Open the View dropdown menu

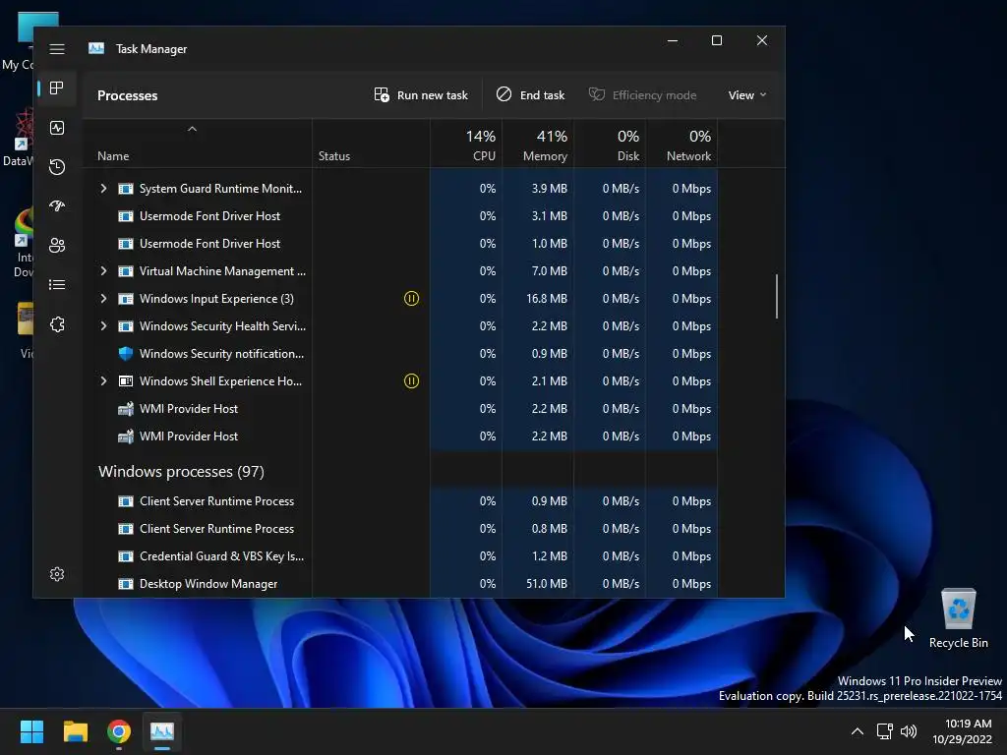(x=747, y=95)
